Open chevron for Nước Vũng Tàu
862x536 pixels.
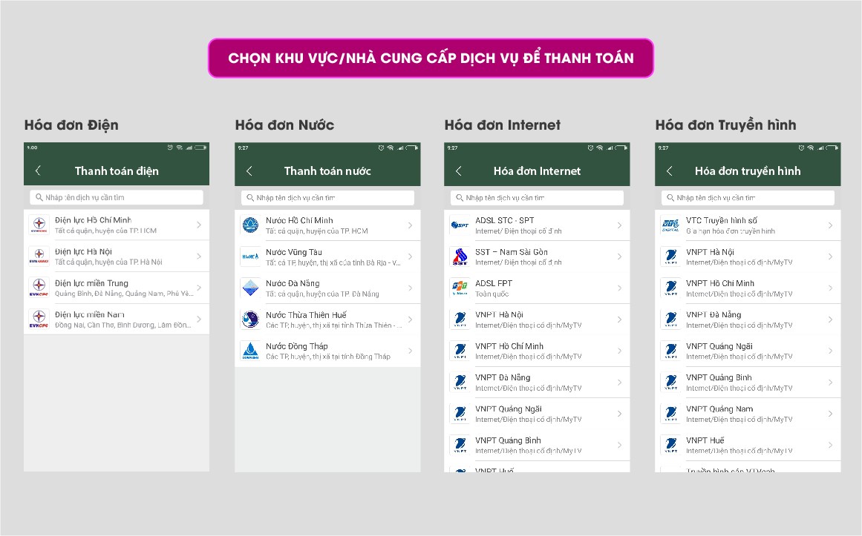[410, 257]
